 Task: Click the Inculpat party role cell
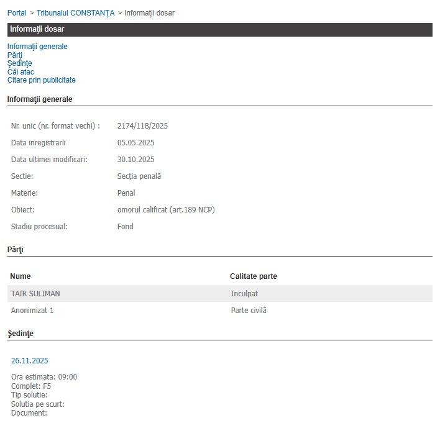click(245, 294)
